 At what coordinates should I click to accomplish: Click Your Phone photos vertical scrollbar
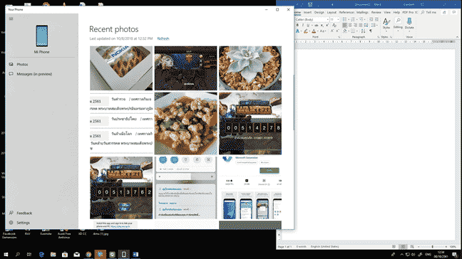[294, 103]
